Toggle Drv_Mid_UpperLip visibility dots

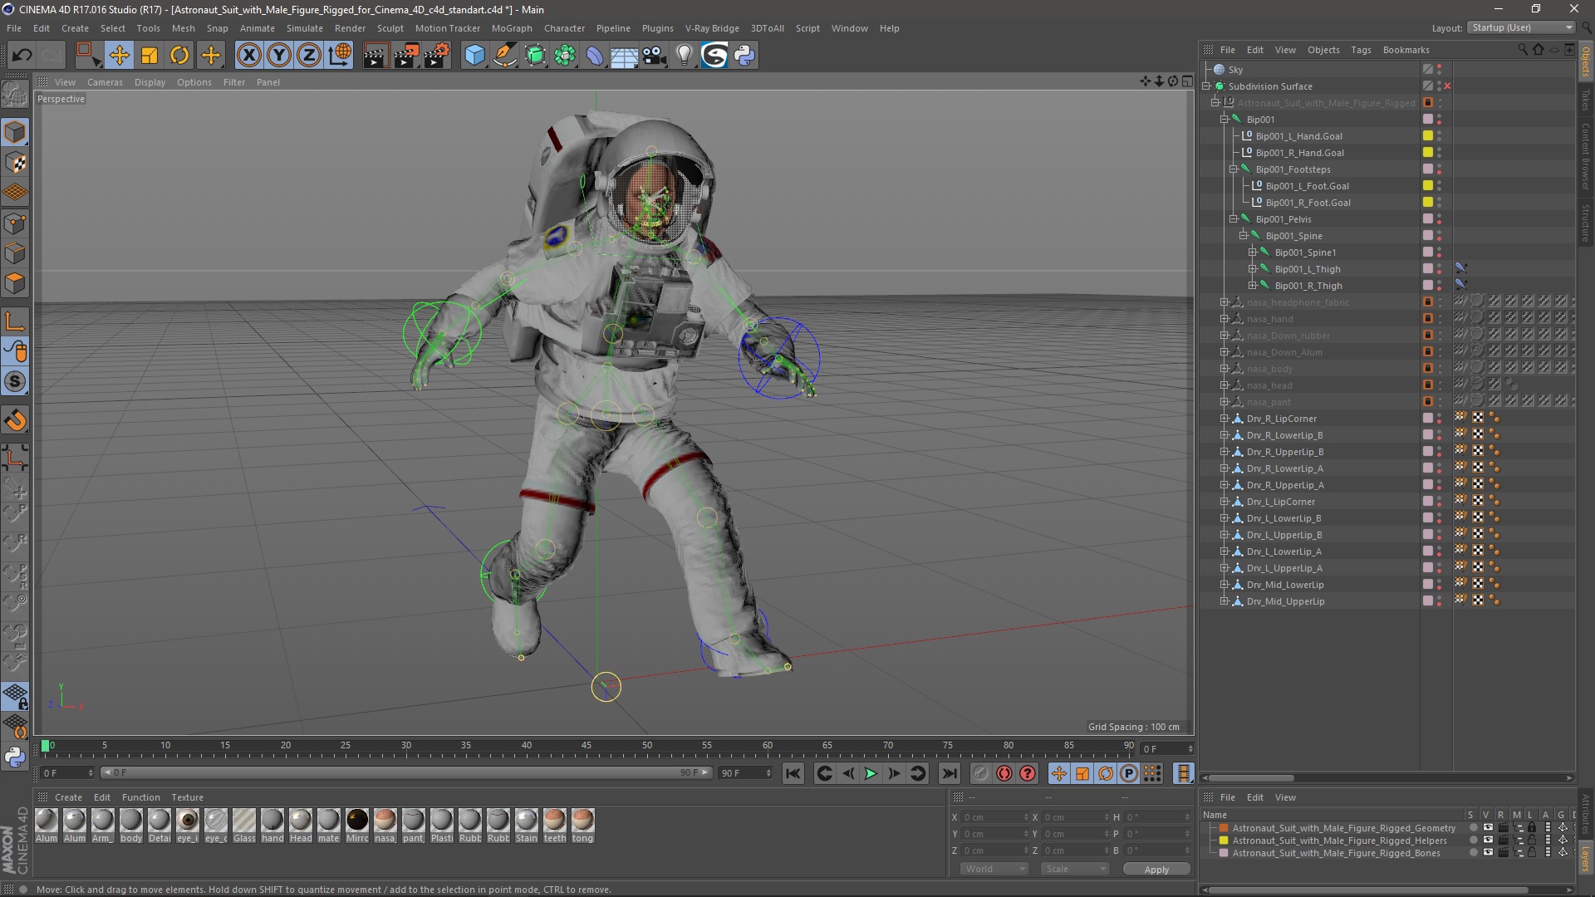pos(1439,601)
